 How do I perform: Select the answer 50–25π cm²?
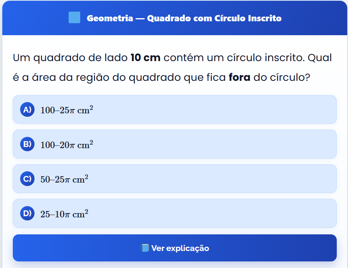[x=64, y=179]
